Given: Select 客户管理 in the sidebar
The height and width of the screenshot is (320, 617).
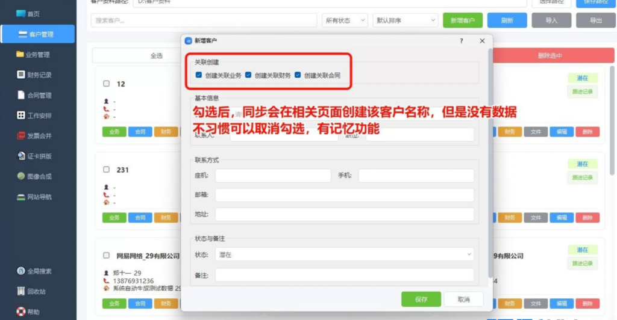Looking at the screenshot, I should click(x=38, y=34).
